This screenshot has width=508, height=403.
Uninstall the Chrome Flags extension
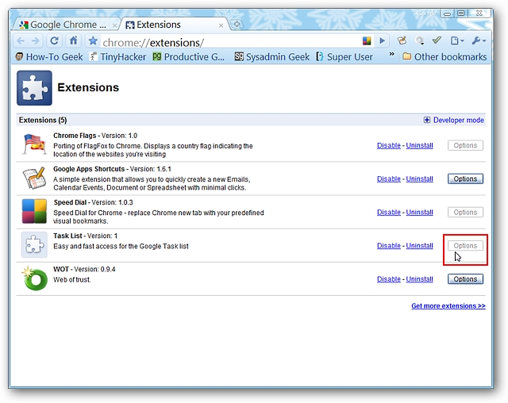click(420, 146)
